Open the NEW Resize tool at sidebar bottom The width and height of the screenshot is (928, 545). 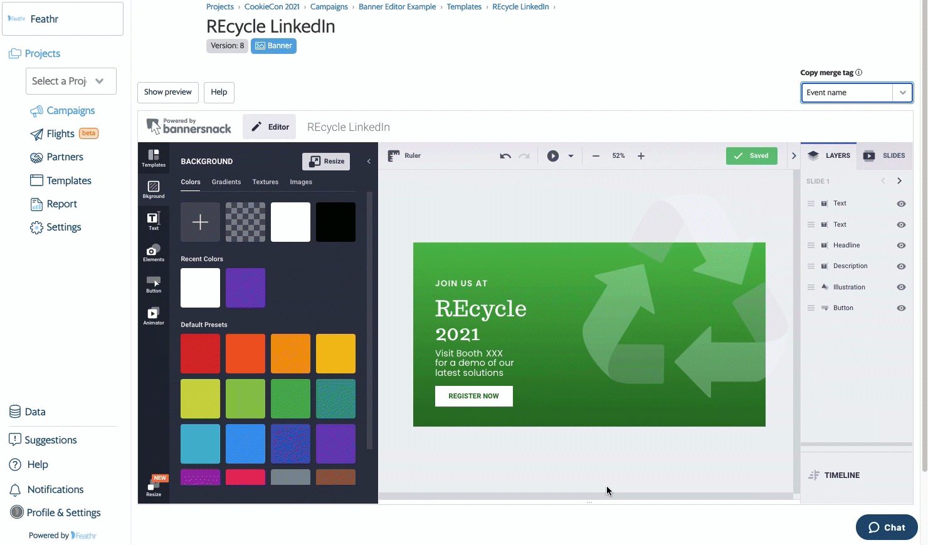(x=154, y=487)
